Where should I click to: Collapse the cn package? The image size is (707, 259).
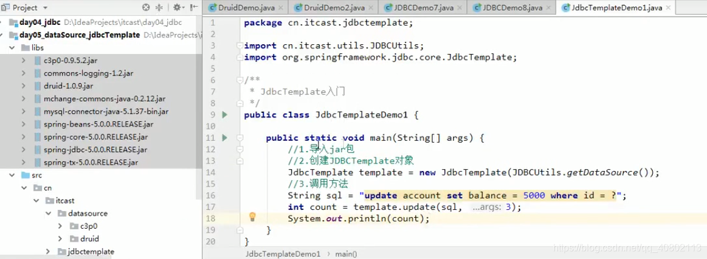point(24,188)
